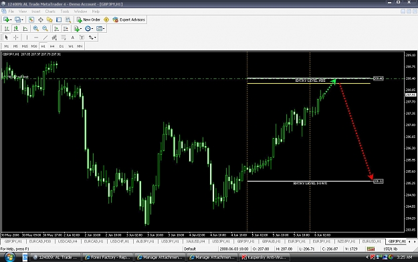Select the H4 timeframe button
Viewport: 418px width, 262px height.
52,46
